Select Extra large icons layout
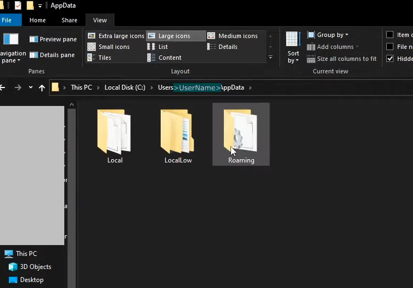Screen dimensions: 413x288 coord(116,36)
